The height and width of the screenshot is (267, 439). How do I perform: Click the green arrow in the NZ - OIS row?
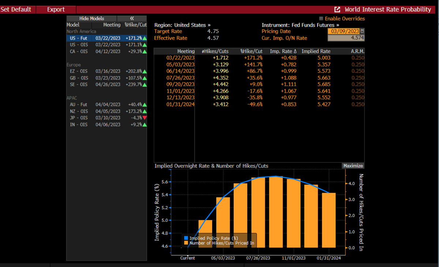click(145, 111)
